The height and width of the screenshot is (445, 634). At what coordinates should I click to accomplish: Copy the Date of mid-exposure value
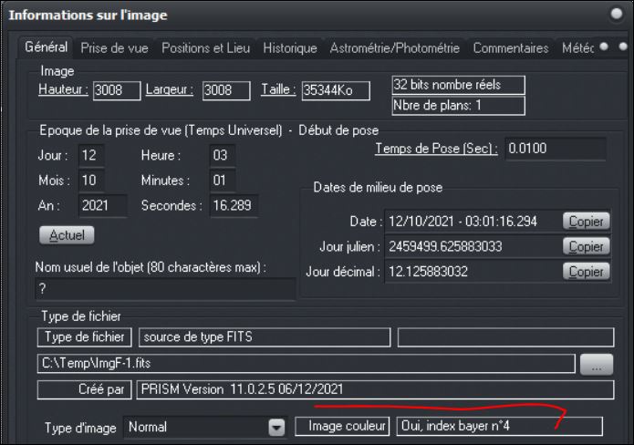tap(585, 221)
